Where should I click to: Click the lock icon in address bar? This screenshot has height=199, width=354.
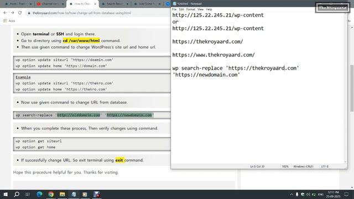[x=29, y=13]
